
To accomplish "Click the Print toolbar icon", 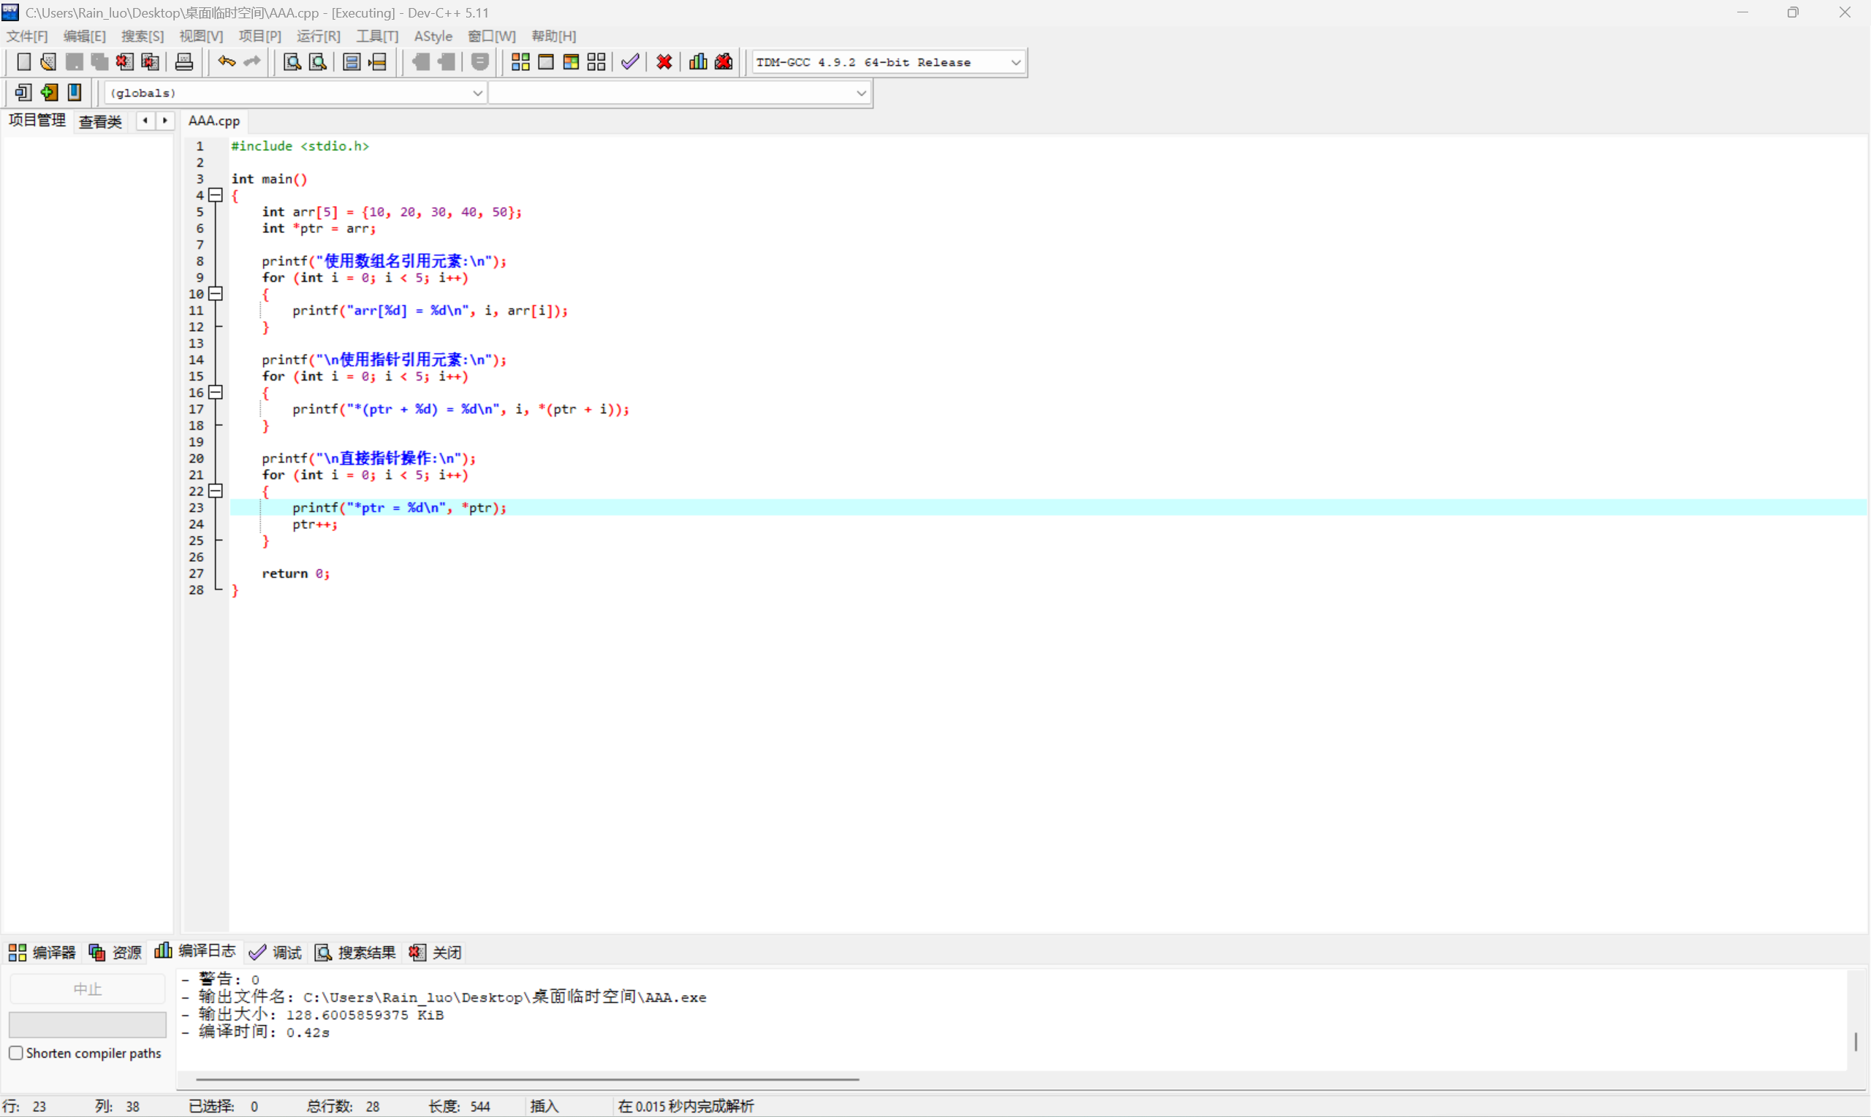I will click(183, 61).
